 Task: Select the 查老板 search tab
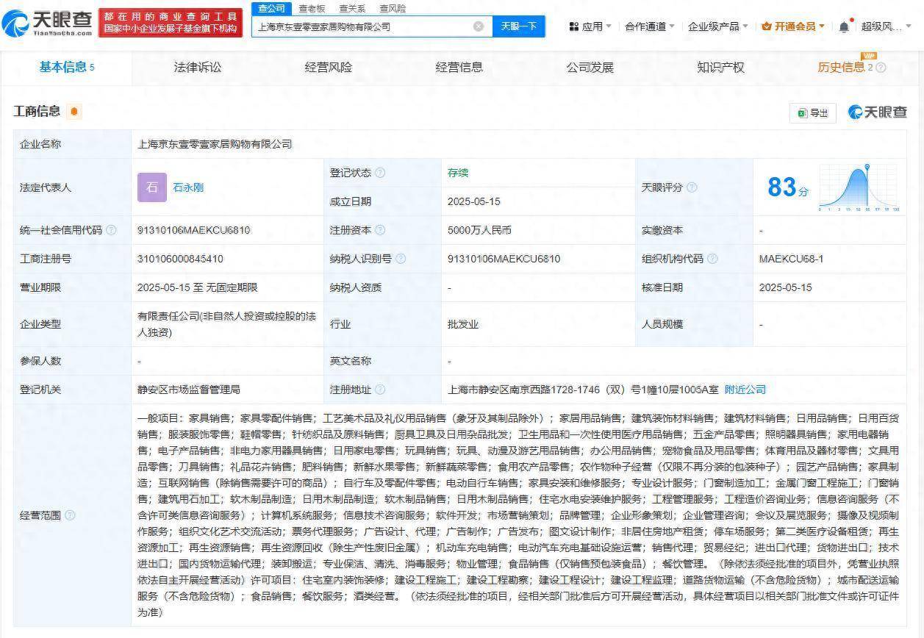312,9
